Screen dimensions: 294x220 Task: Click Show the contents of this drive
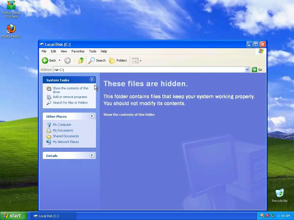pos(71,90)
